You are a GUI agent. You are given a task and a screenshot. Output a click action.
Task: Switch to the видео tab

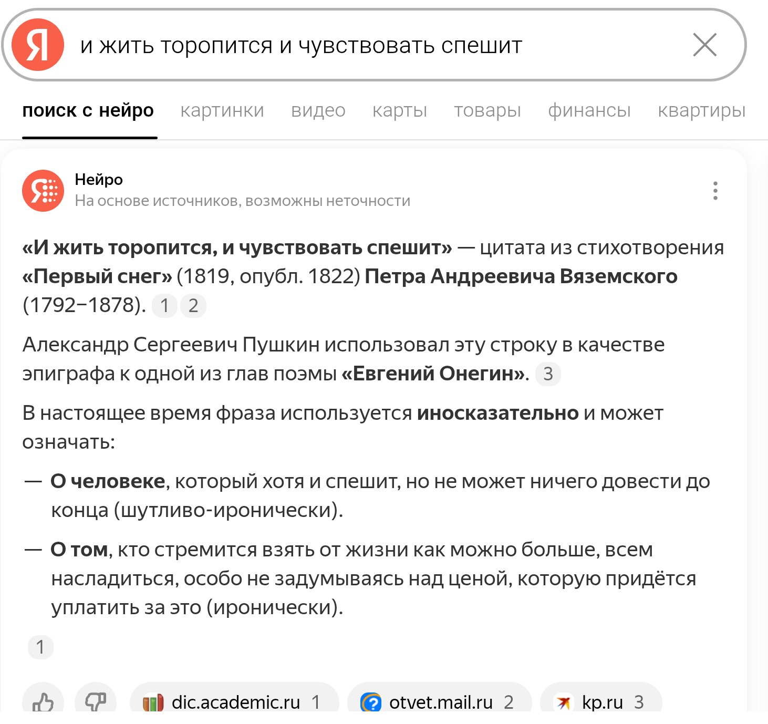(318, 111)
